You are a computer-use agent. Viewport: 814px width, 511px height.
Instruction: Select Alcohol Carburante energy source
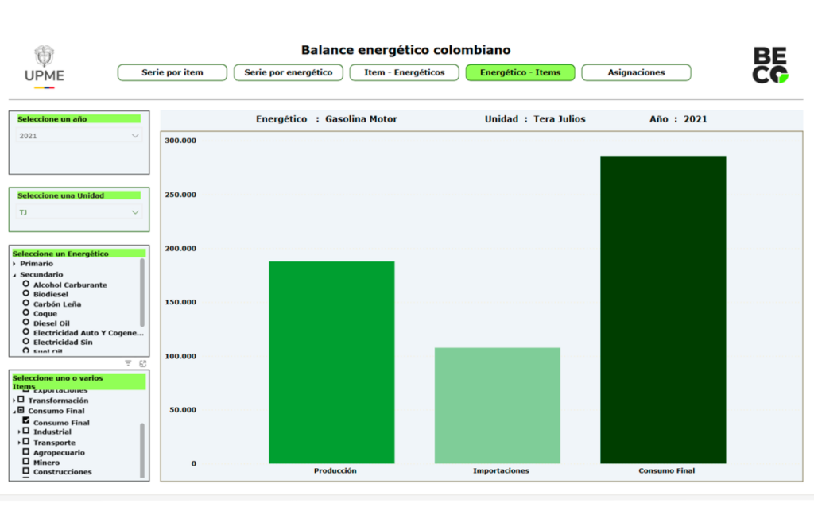coord(26,285)
